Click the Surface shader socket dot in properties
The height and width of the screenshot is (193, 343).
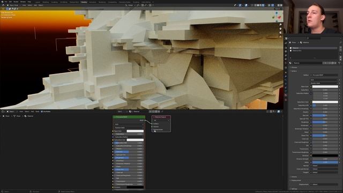(311, 75)
